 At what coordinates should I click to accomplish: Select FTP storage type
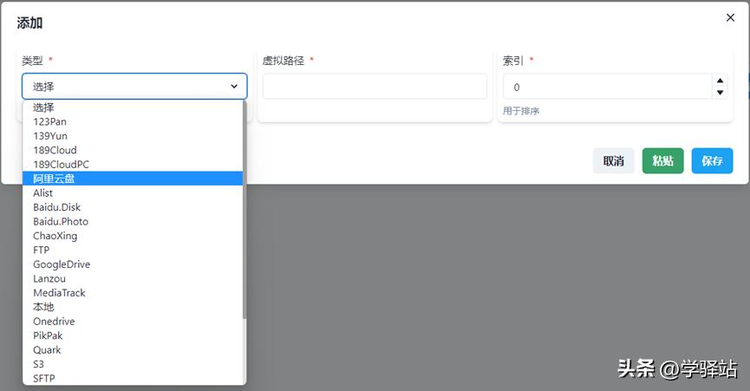point(133,250)
